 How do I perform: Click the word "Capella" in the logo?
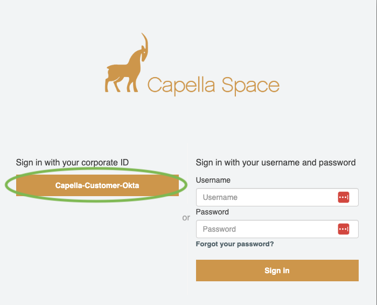tap(177, 85)
